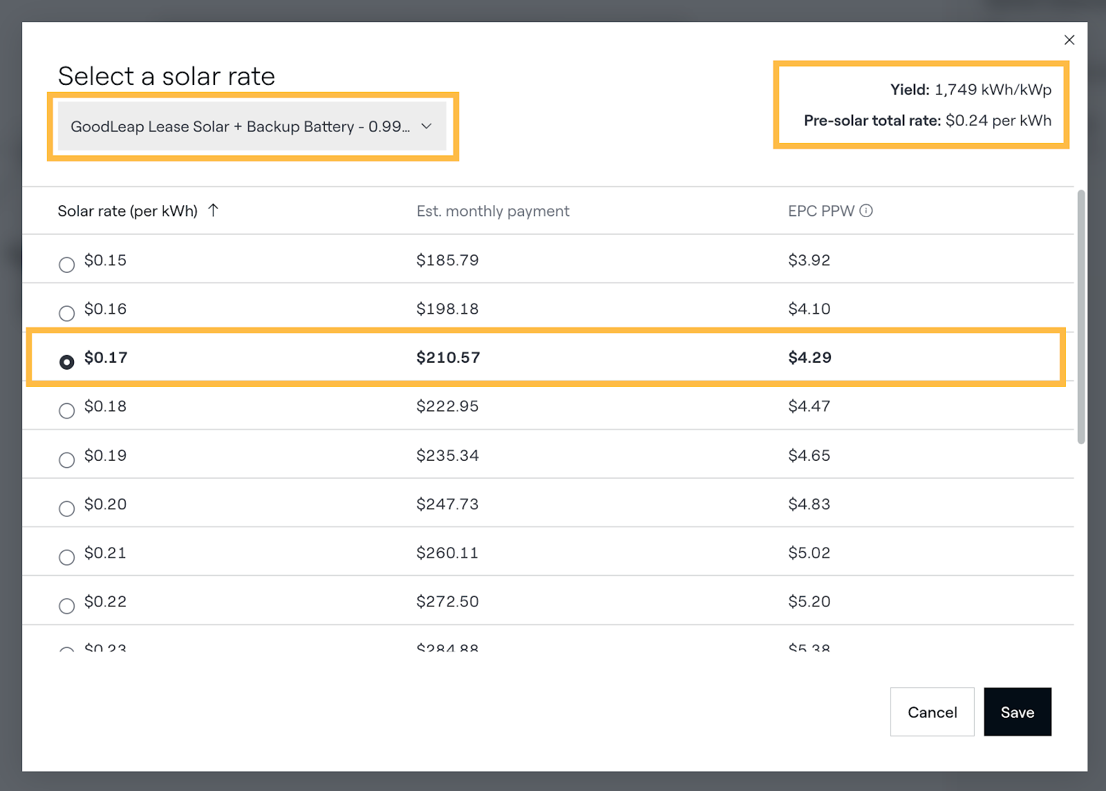Click the sort arrow beside Solar rate
The width and height of the screenshot is (1106, 791).
point(213,210)
